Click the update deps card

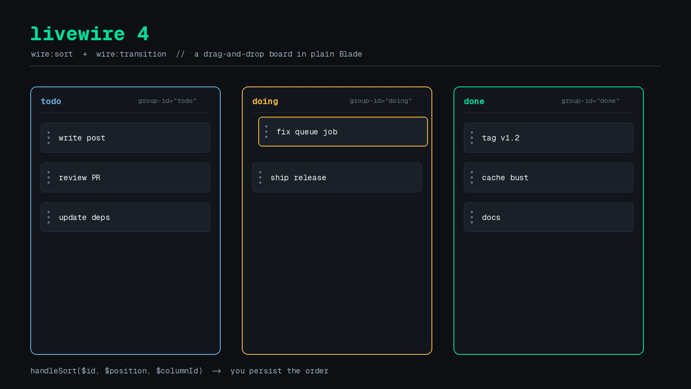click(x=125, y=217)
